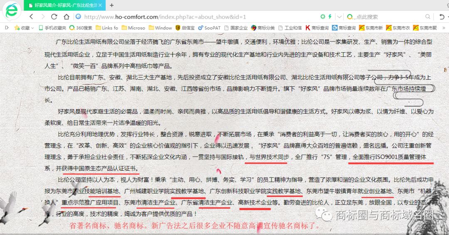Open the SooPAT bookmark
This screenshot has width=449, height=235.
209,28
